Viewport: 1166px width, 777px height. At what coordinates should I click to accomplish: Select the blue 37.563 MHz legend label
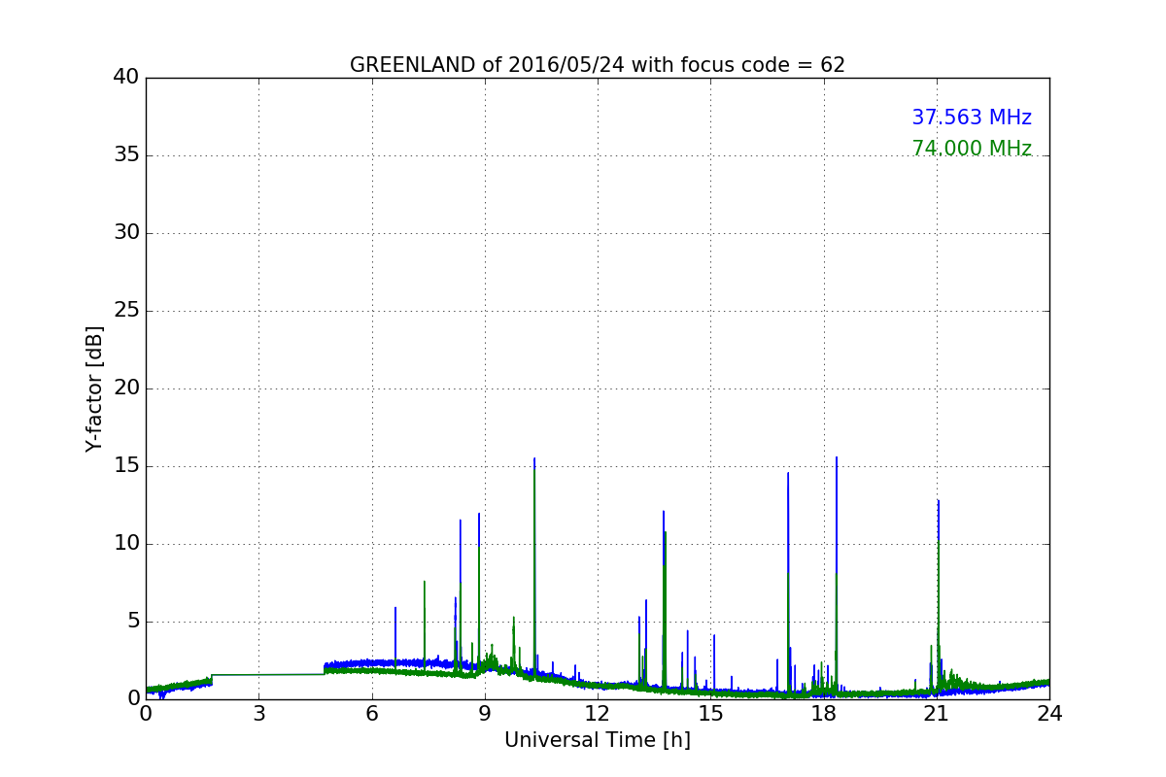(971, 118)
